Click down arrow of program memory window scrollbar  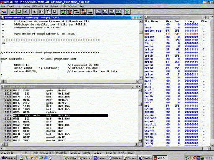pyautogui.click(x=140, y=141)
